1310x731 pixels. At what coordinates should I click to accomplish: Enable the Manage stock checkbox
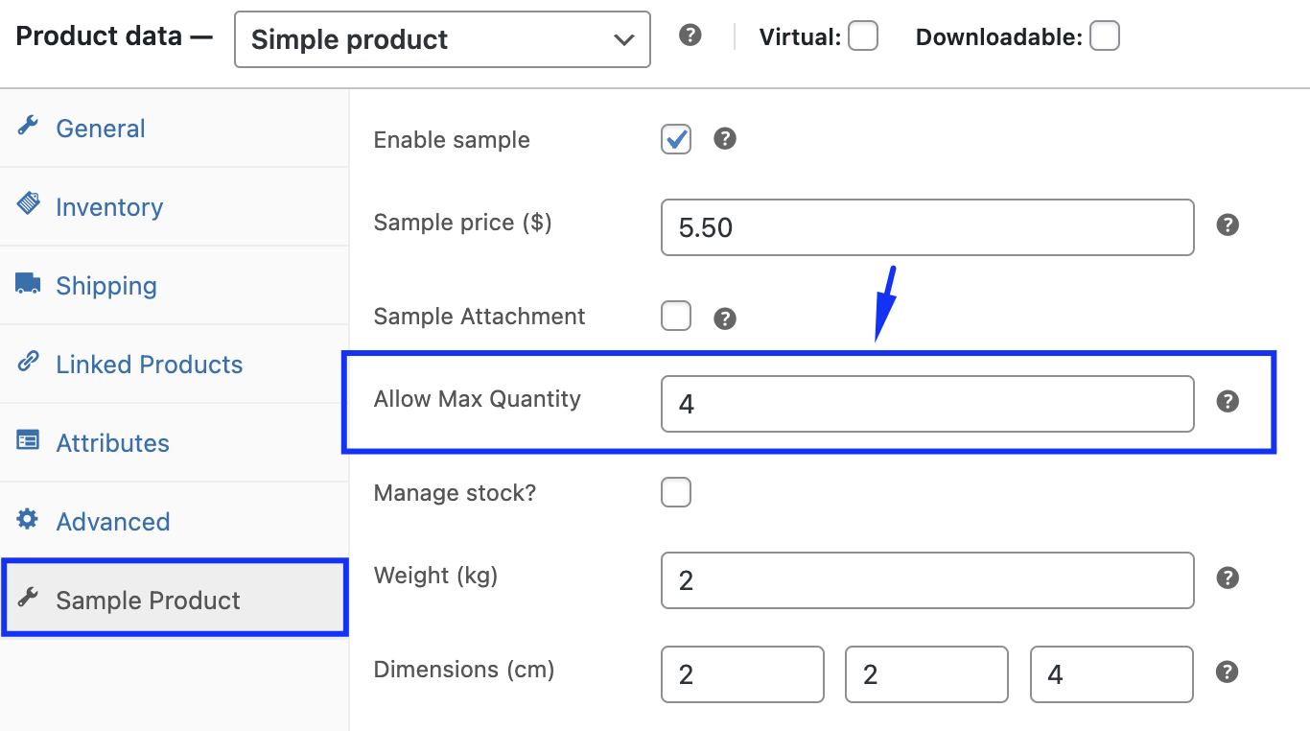coord(676,492)
